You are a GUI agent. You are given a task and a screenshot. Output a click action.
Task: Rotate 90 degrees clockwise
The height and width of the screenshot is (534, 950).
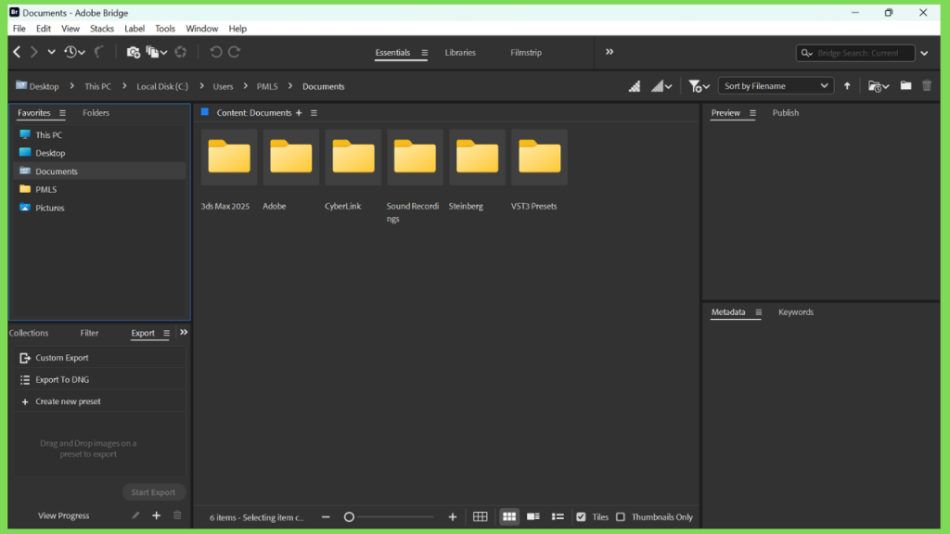pyautogui.click(x=235, y=52)
